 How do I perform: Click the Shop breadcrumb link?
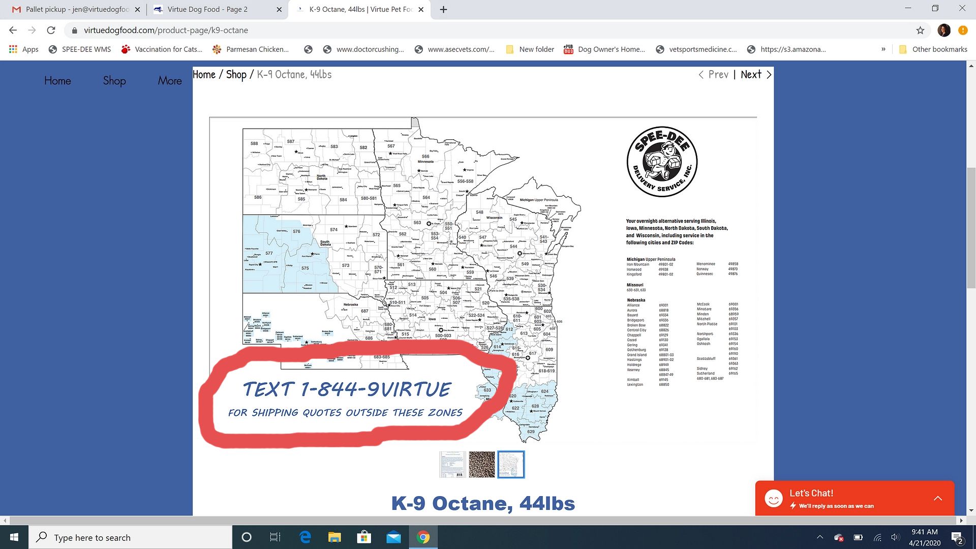point(236,75)
